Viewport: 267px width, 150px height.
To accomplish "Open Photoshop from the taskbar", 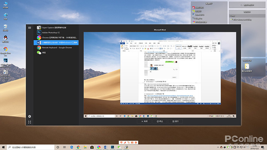I will click(x=113, y=147).
